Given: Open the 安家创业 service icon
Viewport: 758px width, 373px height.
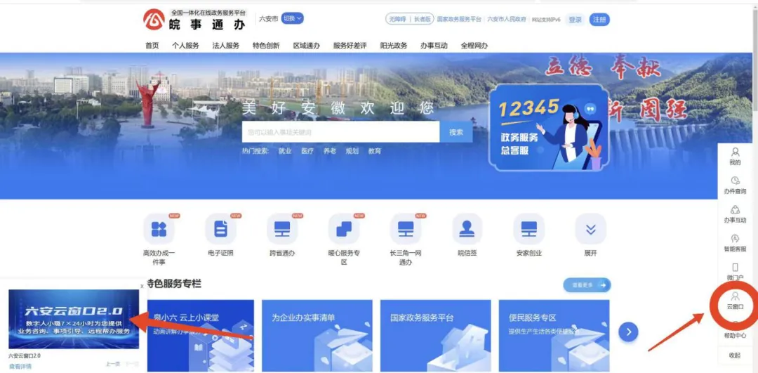Looking at the screenshot, I should [529, 229].
